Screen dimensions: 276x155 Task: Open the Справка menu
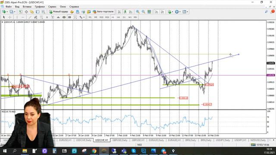(74, 7)
